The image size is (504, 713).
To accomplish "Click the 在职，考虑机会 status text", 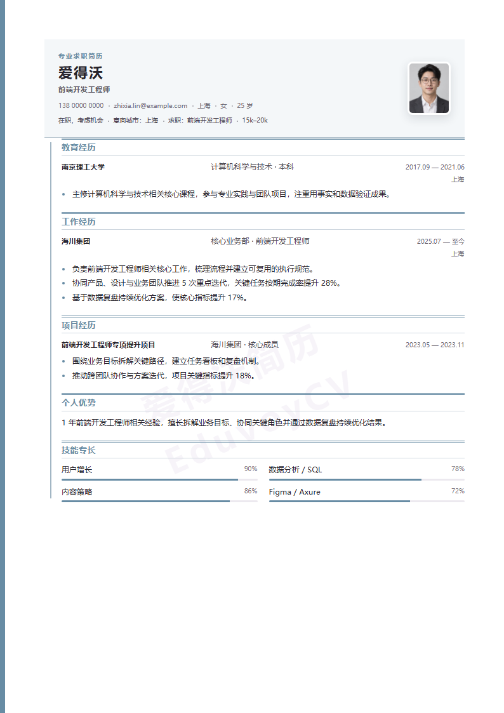I will click(81, 121).
